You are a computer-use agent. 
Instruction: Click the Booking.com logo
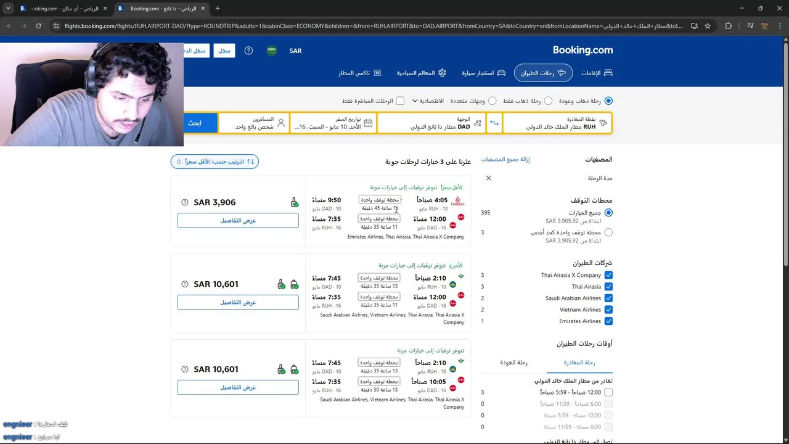tap(583, 50)
